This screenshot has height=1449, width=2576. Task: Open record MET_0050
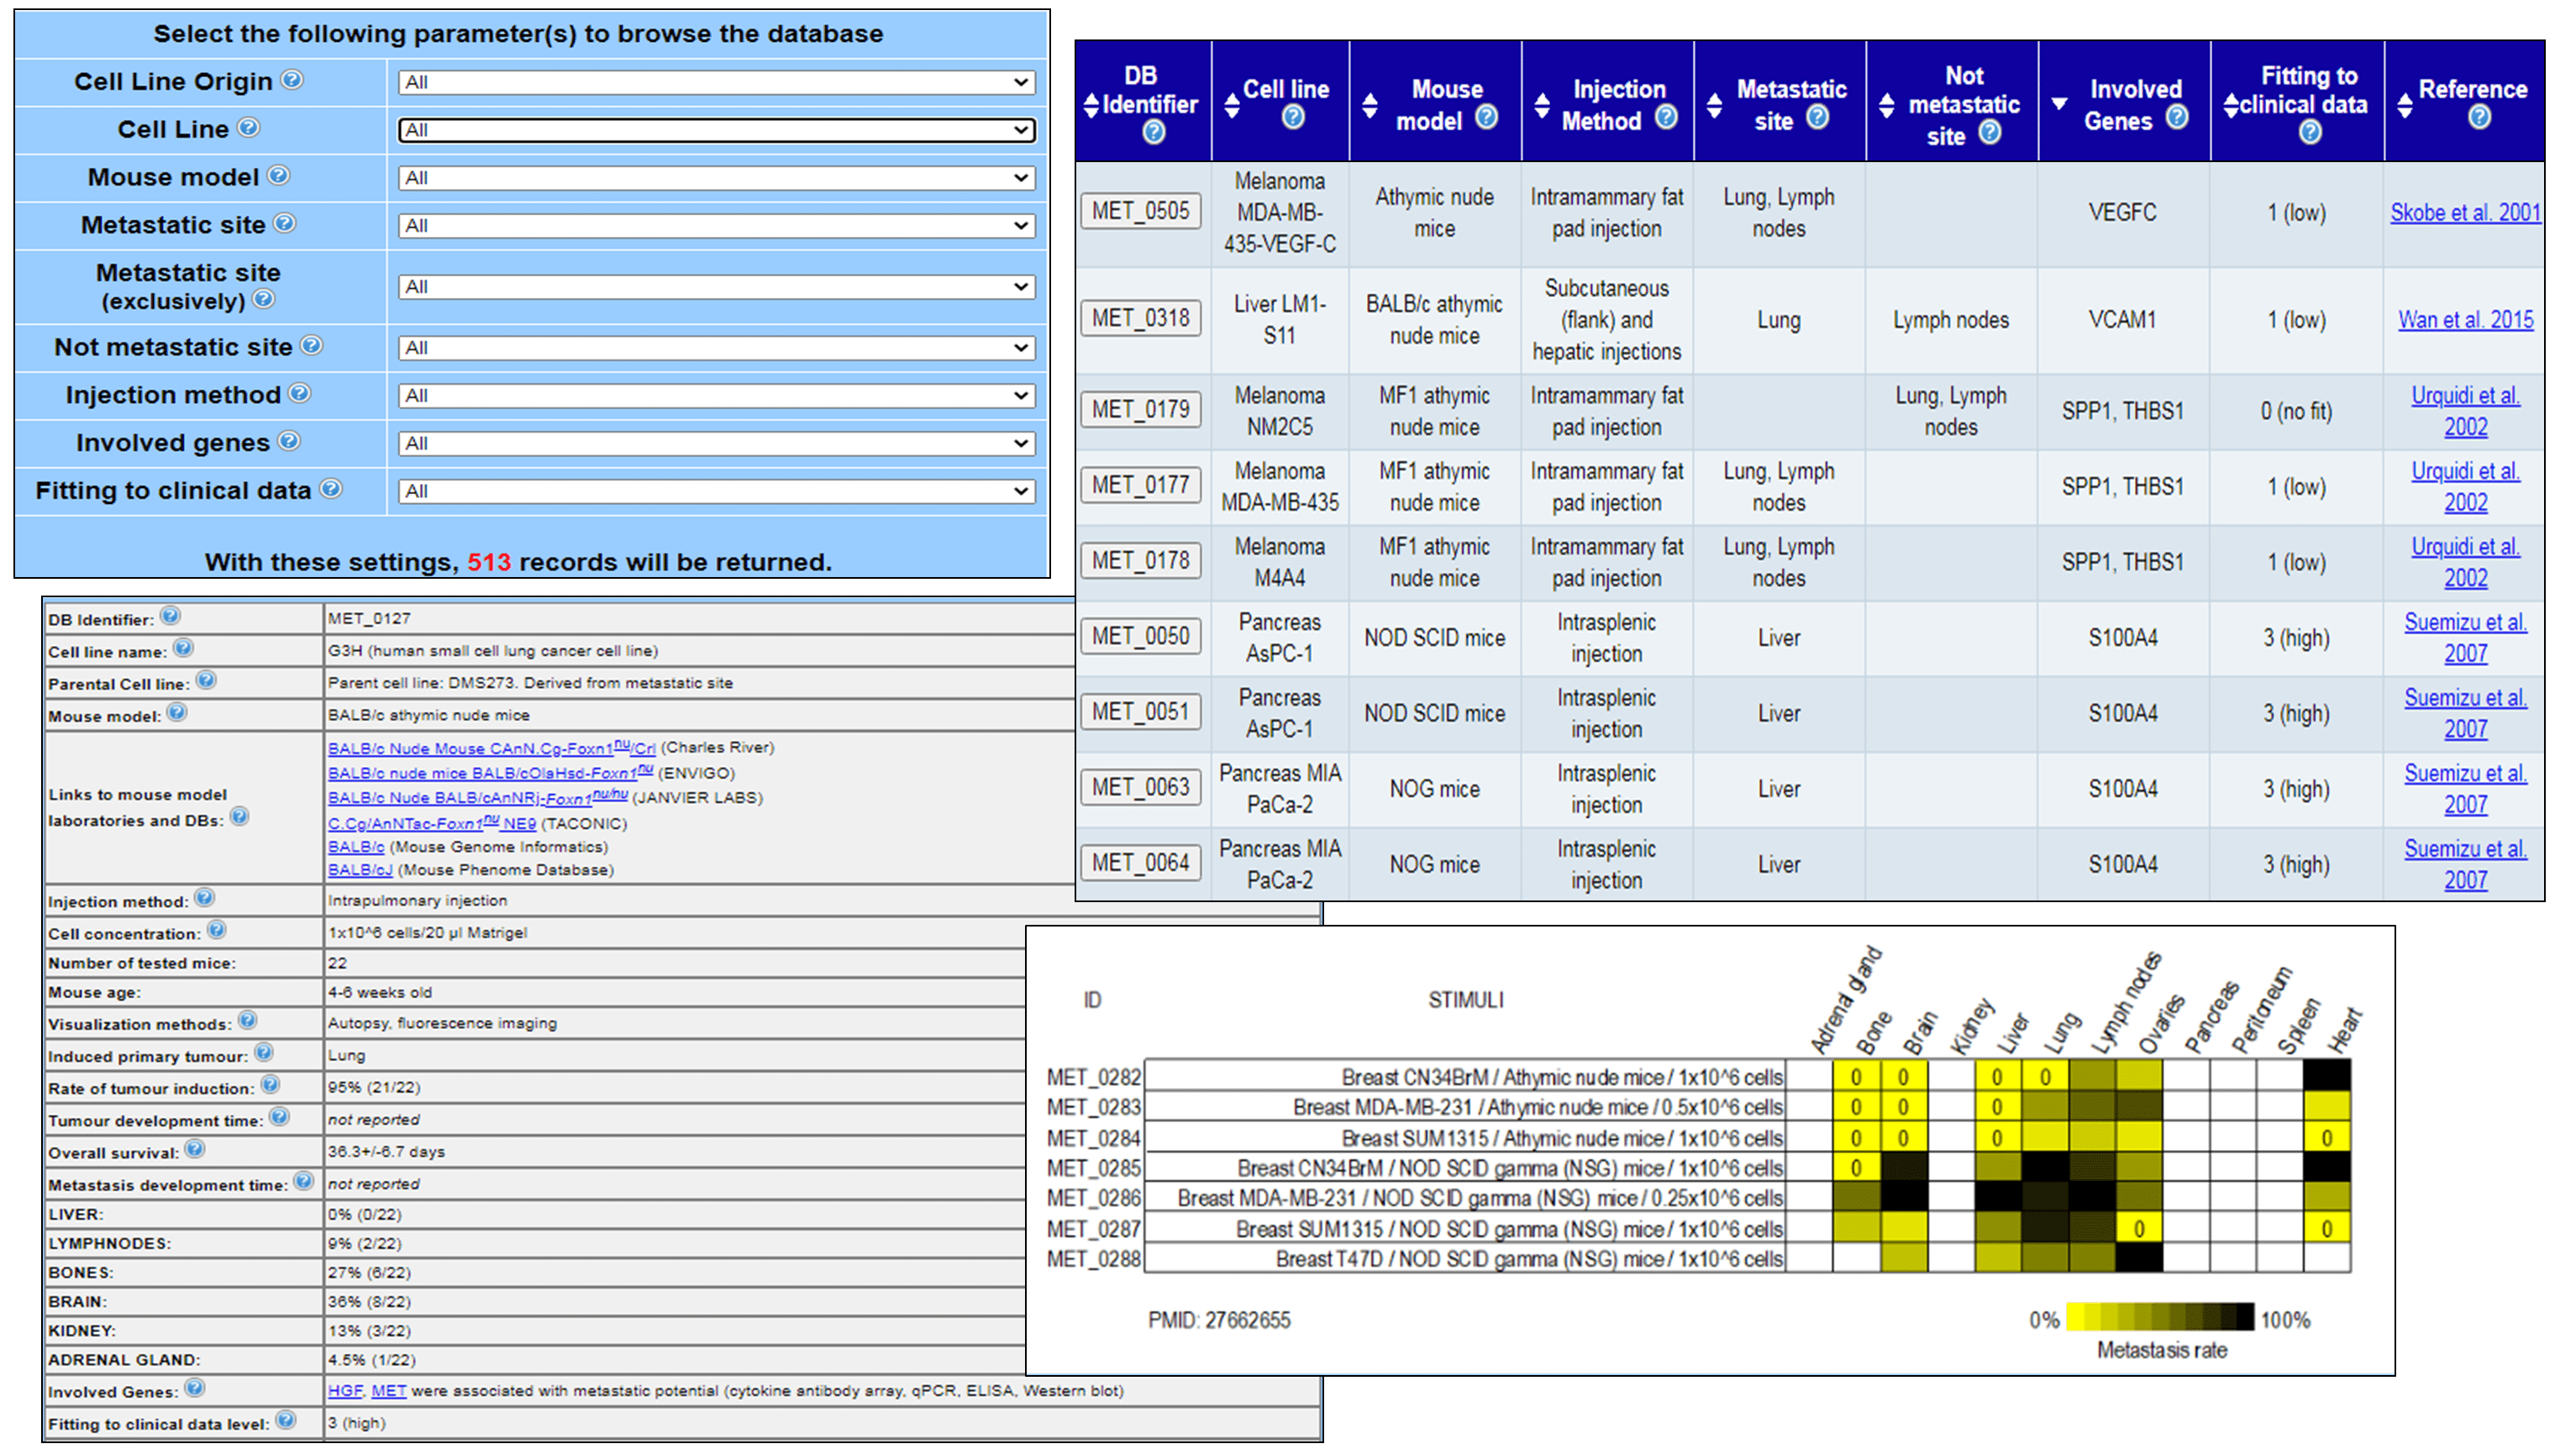(x=1140, y=636)
